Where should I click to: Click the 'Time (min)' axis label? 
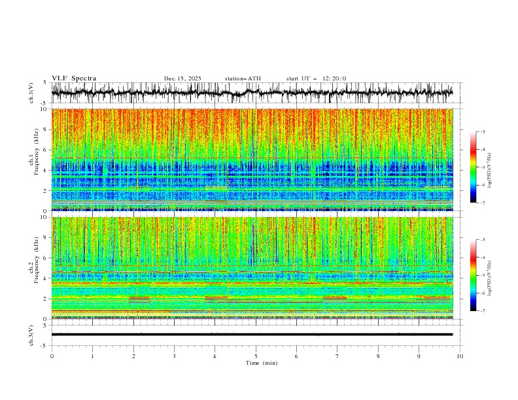click(x=262, y=363)
